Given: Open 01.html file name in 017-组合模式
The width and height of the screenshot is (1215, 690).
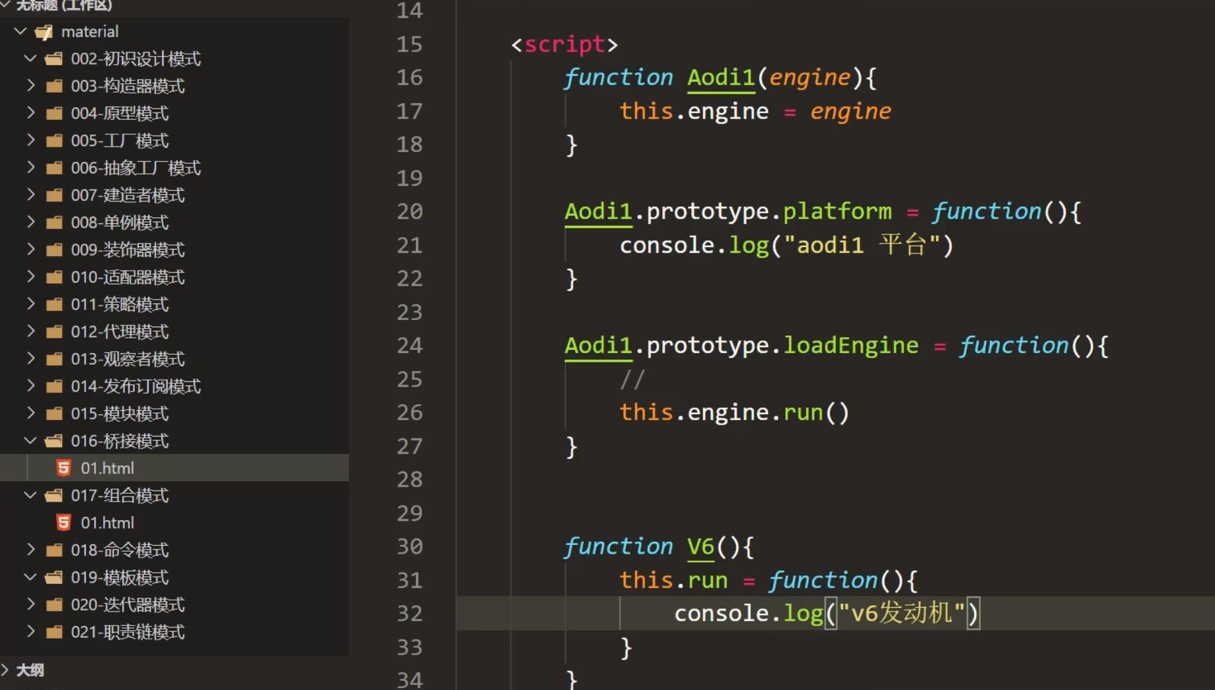Looking at the screenshot, I should [107, 523].
